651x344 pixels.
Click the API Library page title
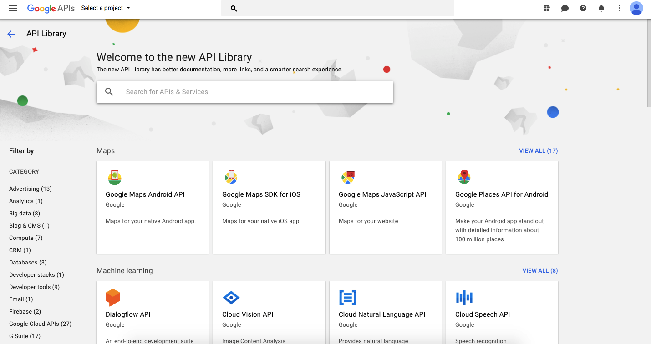point(46,34)
